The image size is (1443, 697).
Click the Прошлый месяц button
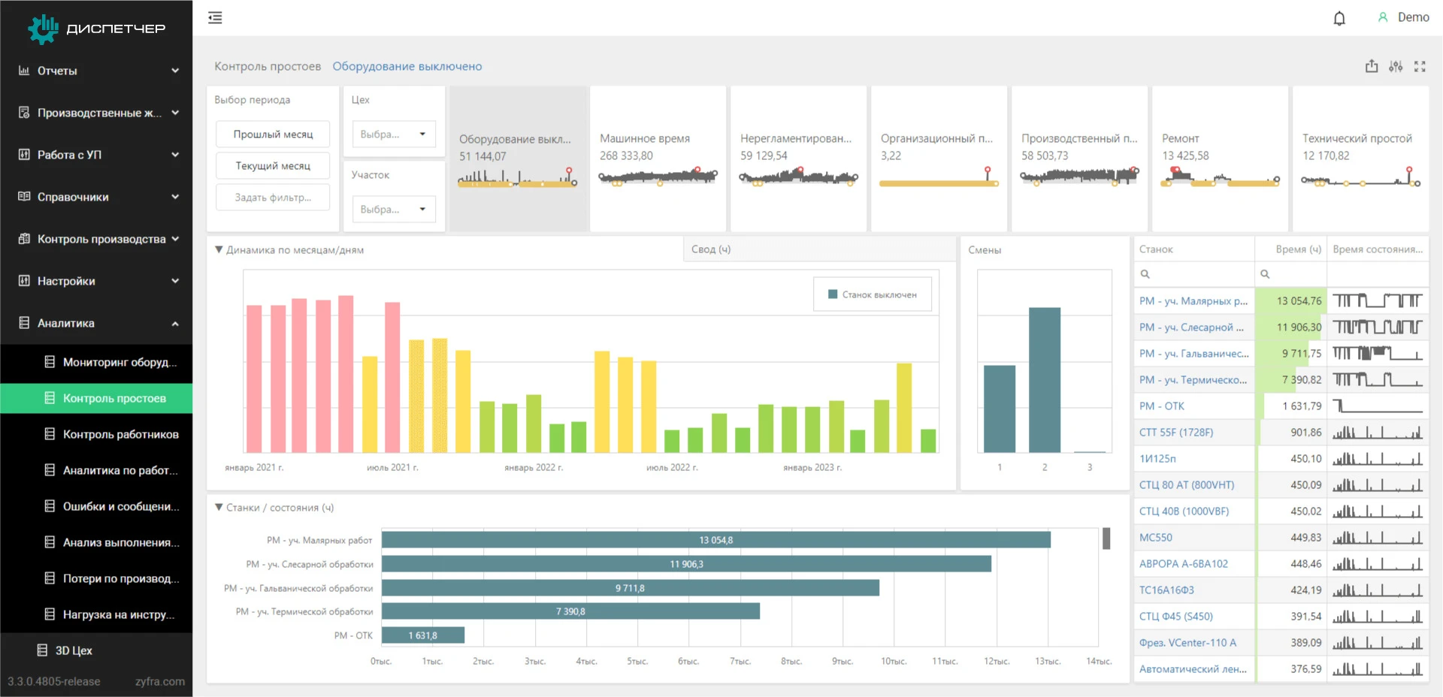pyautogui.click(x=273, y=134)
